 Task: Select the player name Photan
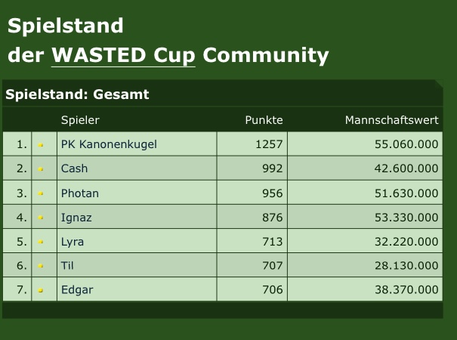click(x=80, y=193)
